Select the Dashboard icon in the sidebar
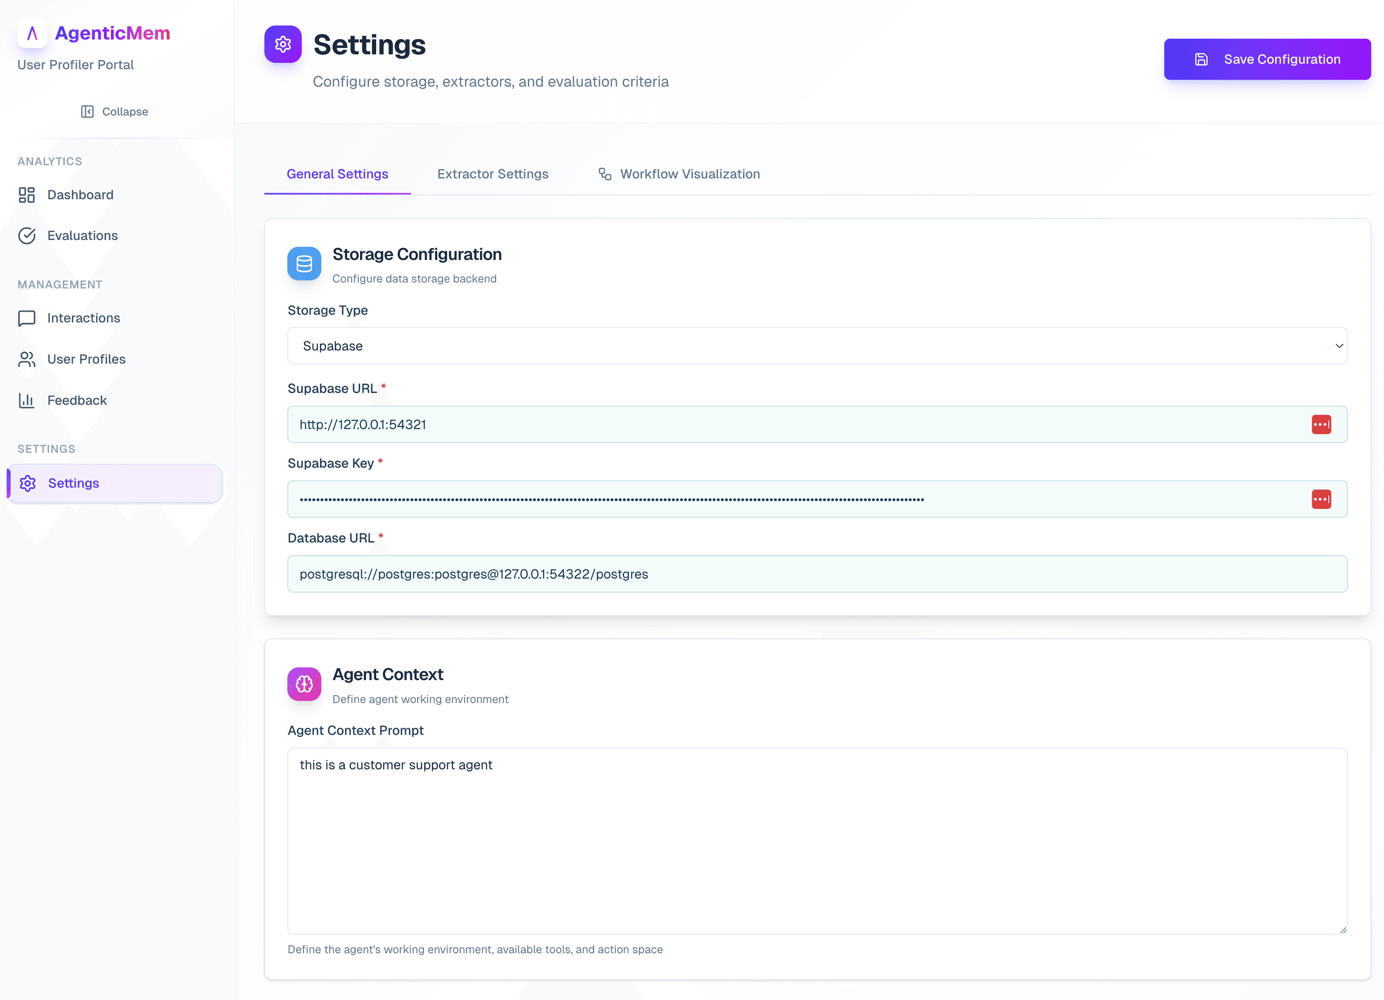This screenshot has width=1384, height=1000. point(27,195)
